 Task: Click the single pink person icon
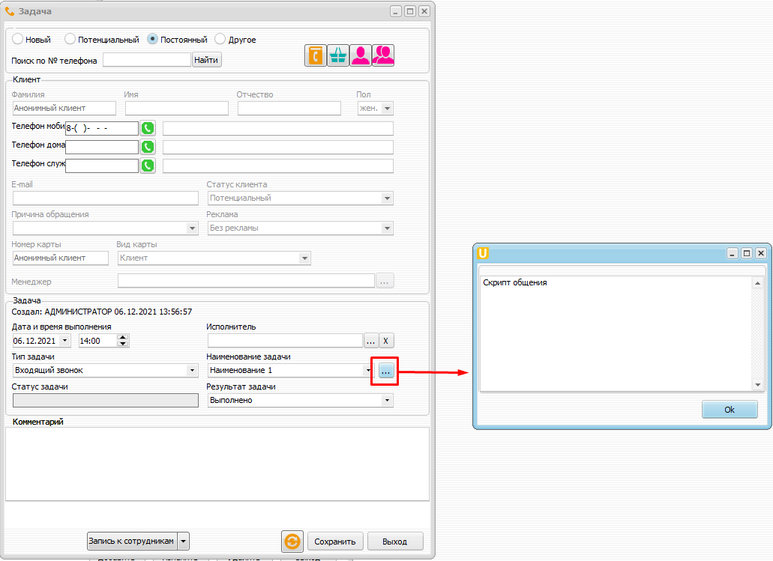tap(361, 56)
